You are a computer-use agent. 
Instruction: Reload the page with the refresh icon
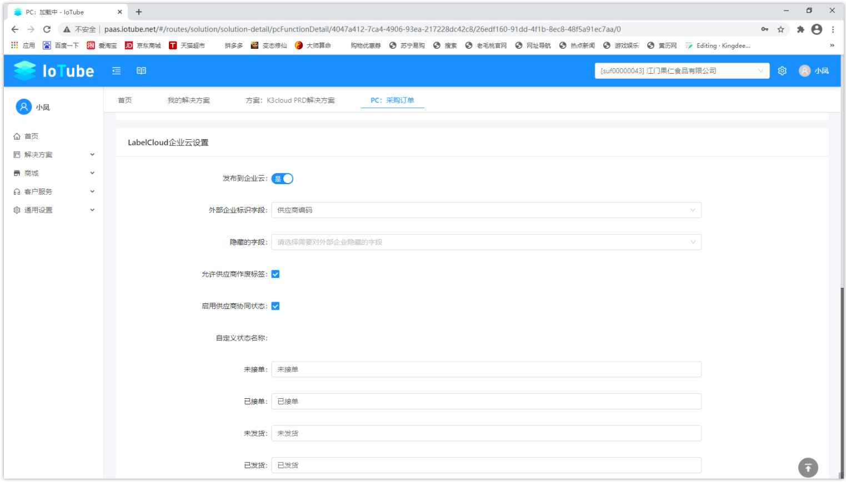tap(47, 29)
